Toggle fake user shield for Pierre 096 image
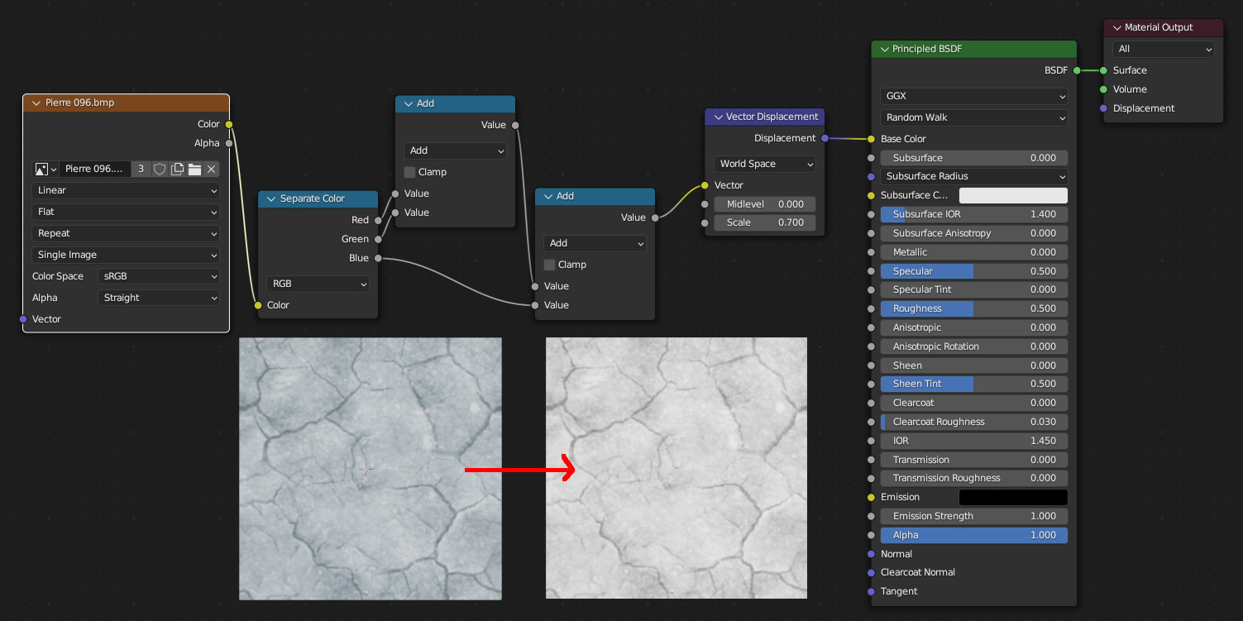 (x=160, y=169)
